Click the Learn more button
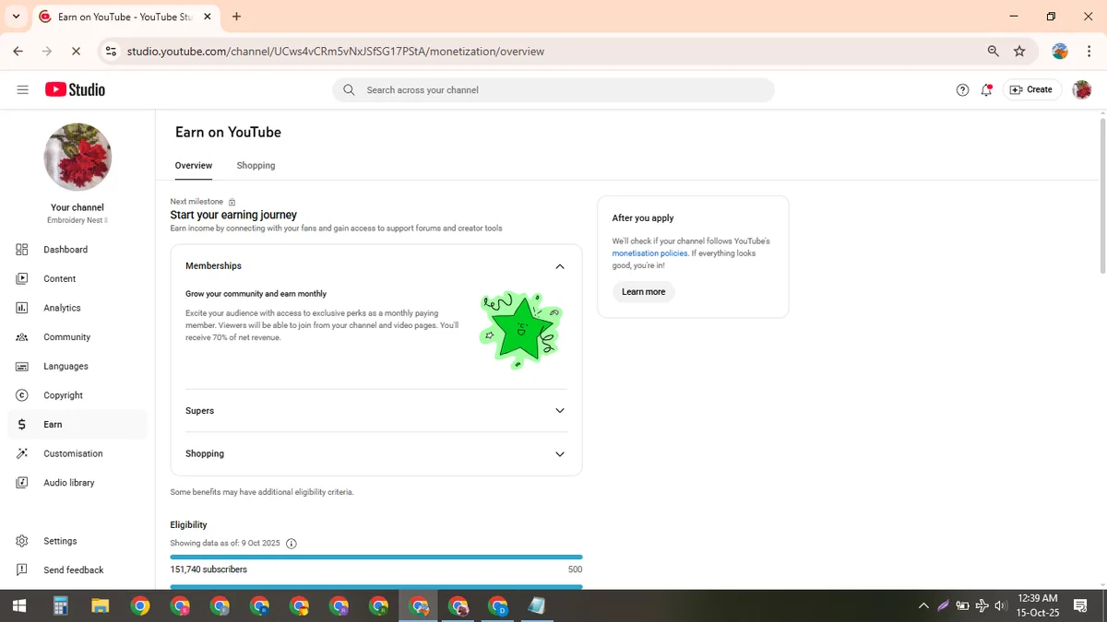The height and width of the screenshot is (622, 1107). pyautogui.click(x=643, y=292)
